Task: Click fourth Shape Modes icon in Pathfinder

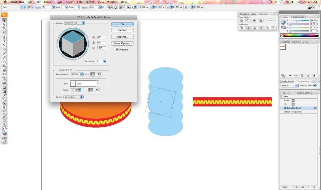Action: pyautogui.click(x=261, y=21)
